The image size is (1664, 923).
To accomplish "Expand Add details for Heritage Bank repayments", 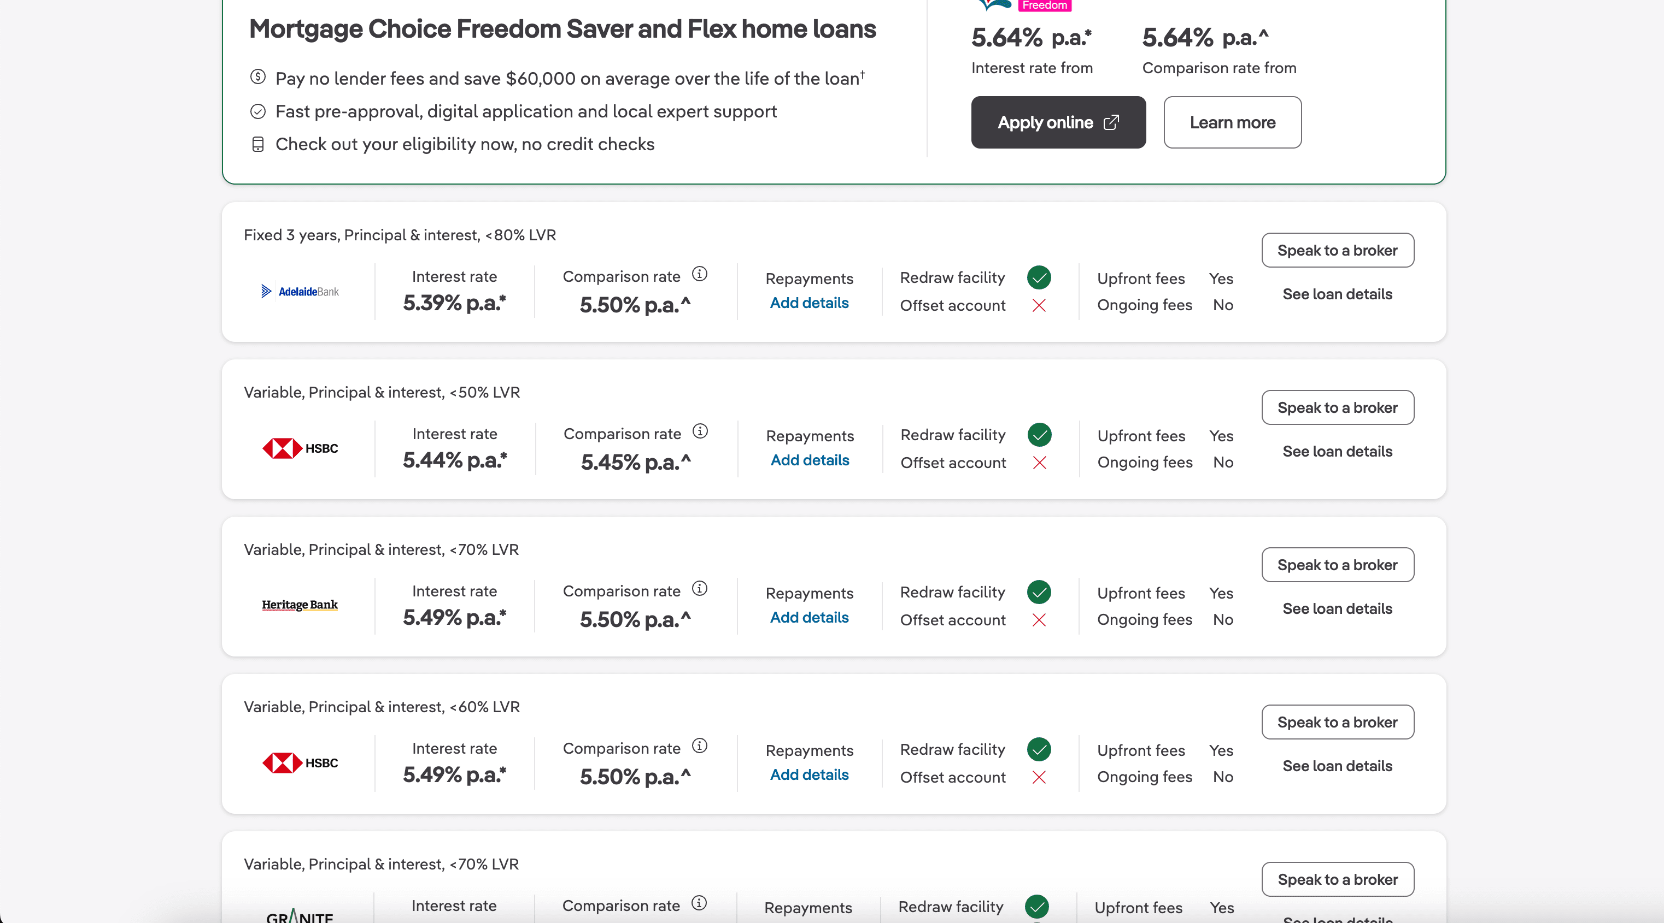I will pos(808,618).
